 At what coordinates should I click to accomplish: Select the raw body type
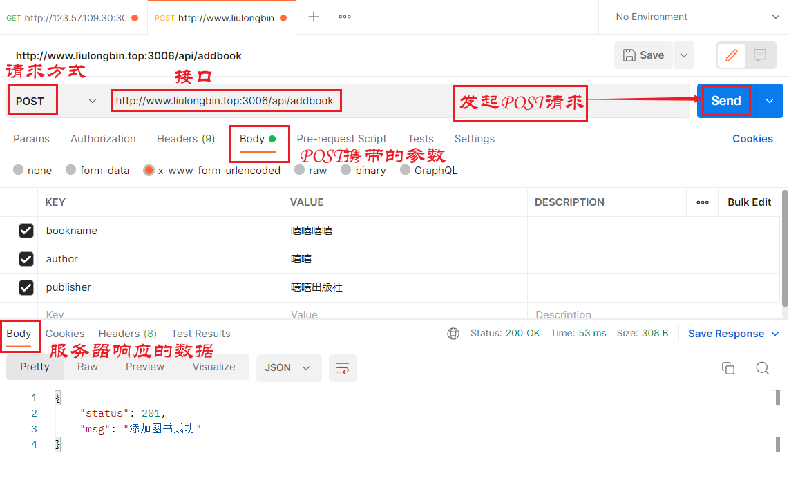click(299, 170)
